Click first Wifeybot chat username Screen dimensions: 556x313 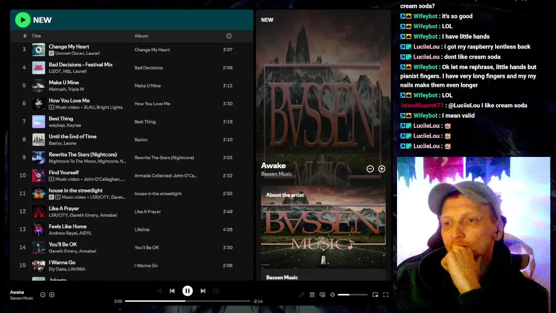(x=425, y=16)
